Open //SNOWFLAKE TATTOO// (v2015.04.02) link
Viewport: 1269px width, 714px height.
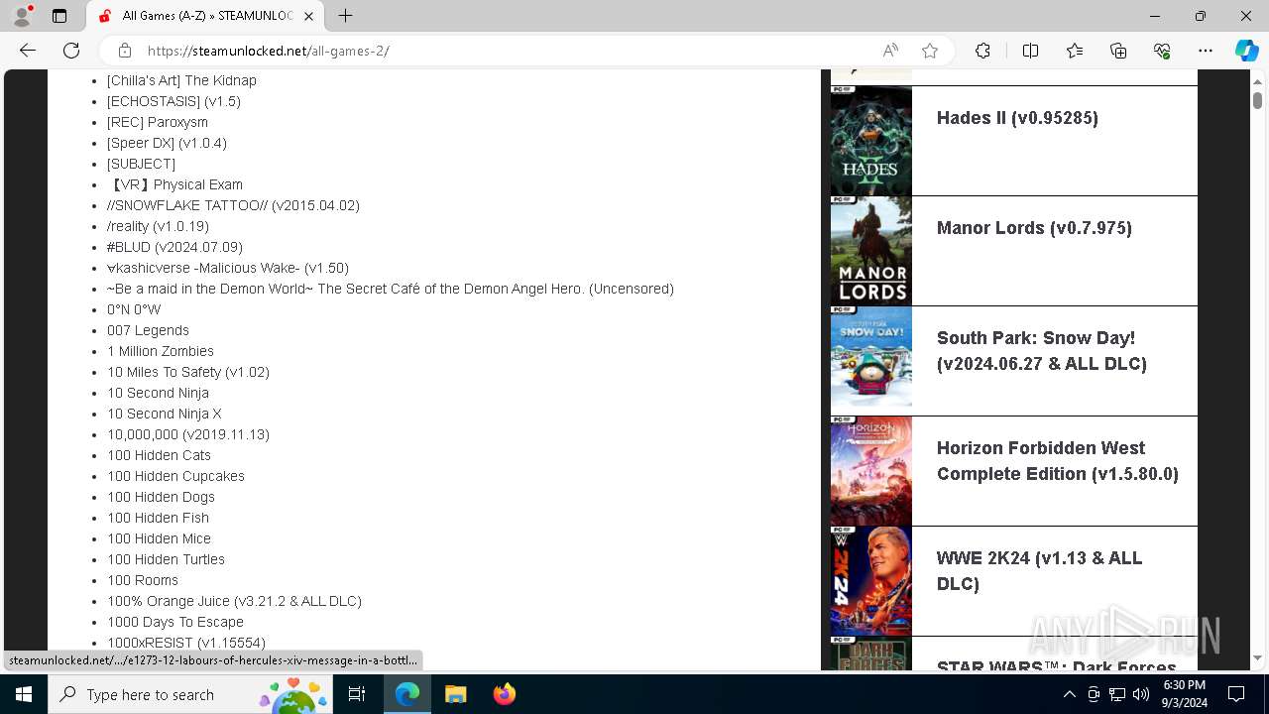[233, 205]
